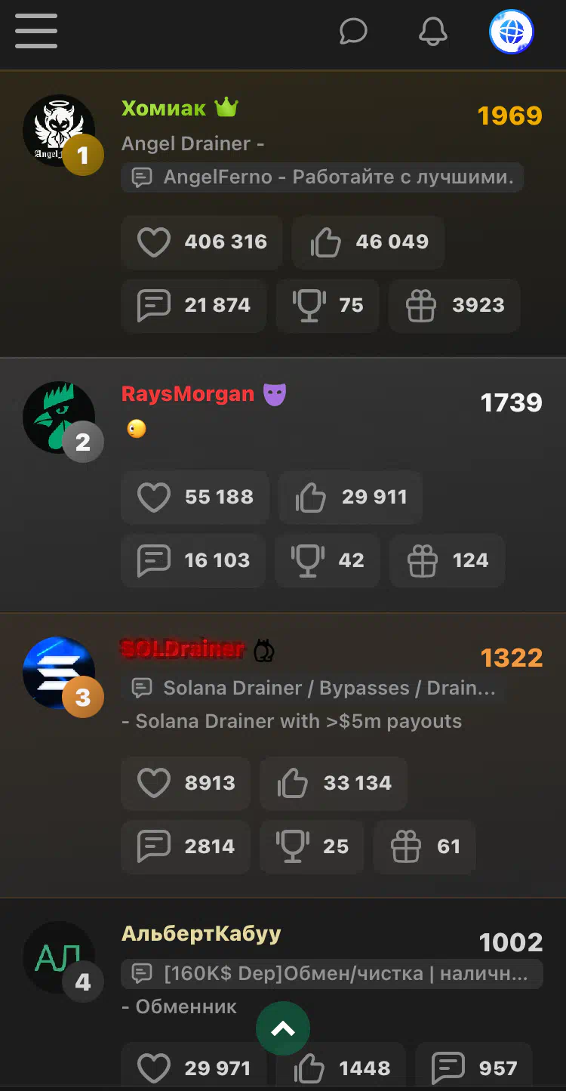566x1091 pixels.
Task: Click the green scroll-to-top chevron button
Action: (x=283, y=1028)
